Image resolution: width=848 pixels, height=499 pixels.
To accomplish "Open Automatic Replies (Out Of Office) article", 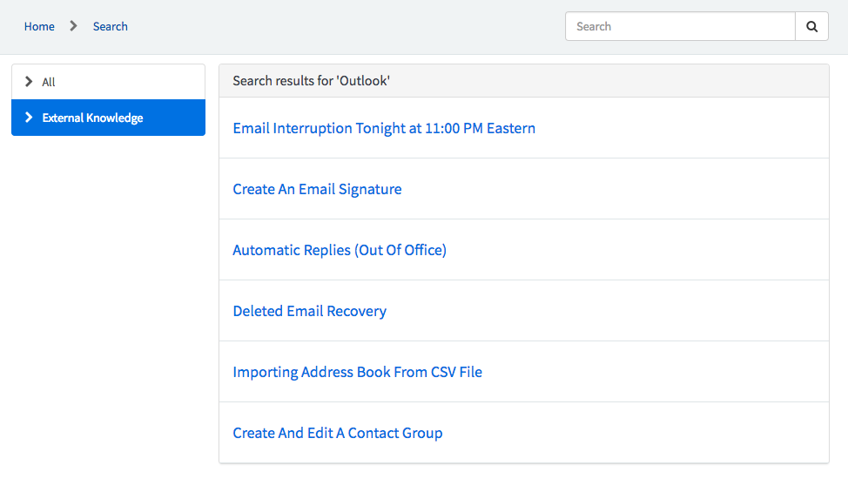I will 340,250.
